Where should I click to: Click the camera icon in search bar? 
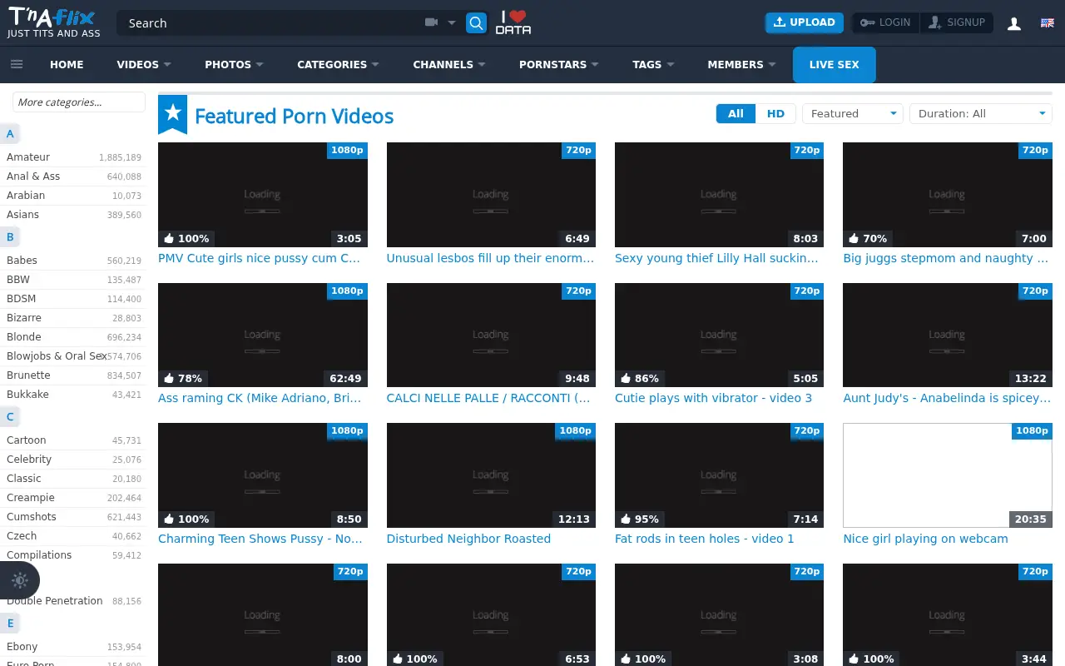[x=431, y=23]
